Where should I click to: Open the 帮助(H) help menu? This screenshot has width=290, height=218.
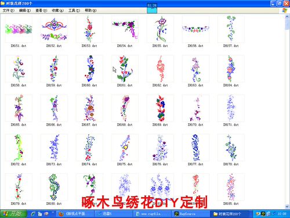(x=90, y=10)
